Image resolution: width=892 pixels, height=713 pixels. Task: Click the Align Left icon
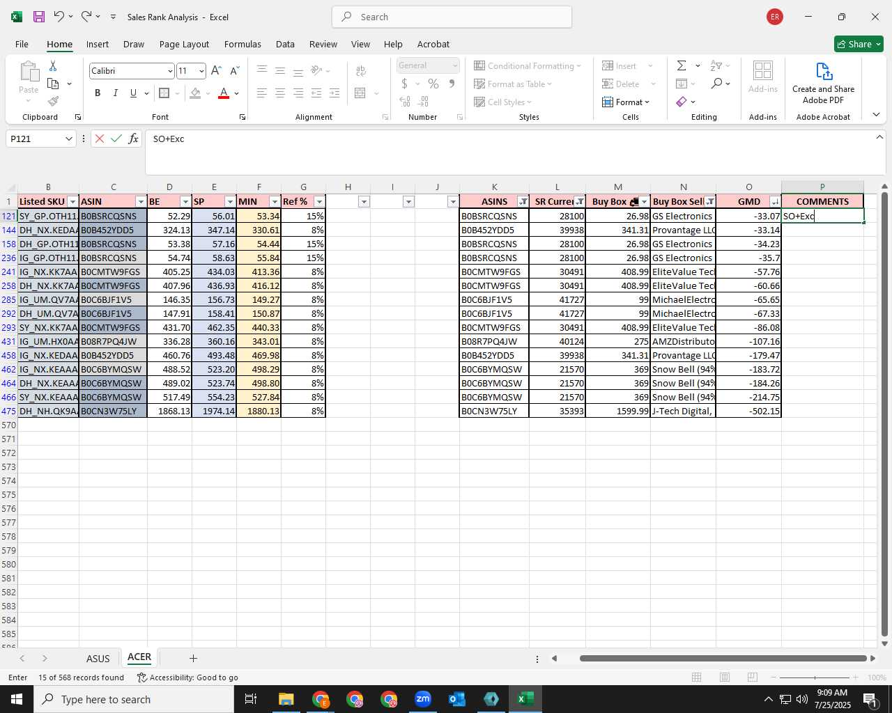pyautogui.click(x=262, y=93)
